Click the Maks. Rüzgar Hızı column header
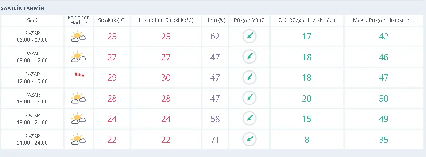Screen dimensions: 426x157 coord(384,20)
